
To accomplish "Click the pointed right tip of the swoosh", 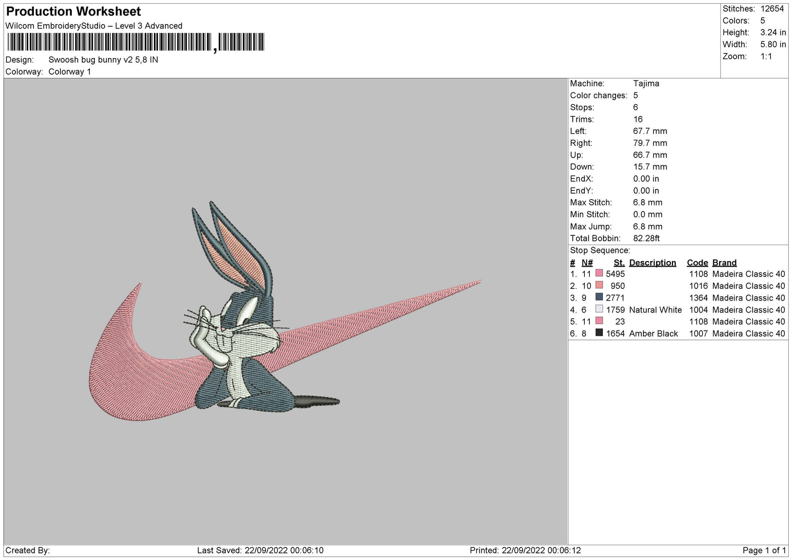I will tap(477, 283).
